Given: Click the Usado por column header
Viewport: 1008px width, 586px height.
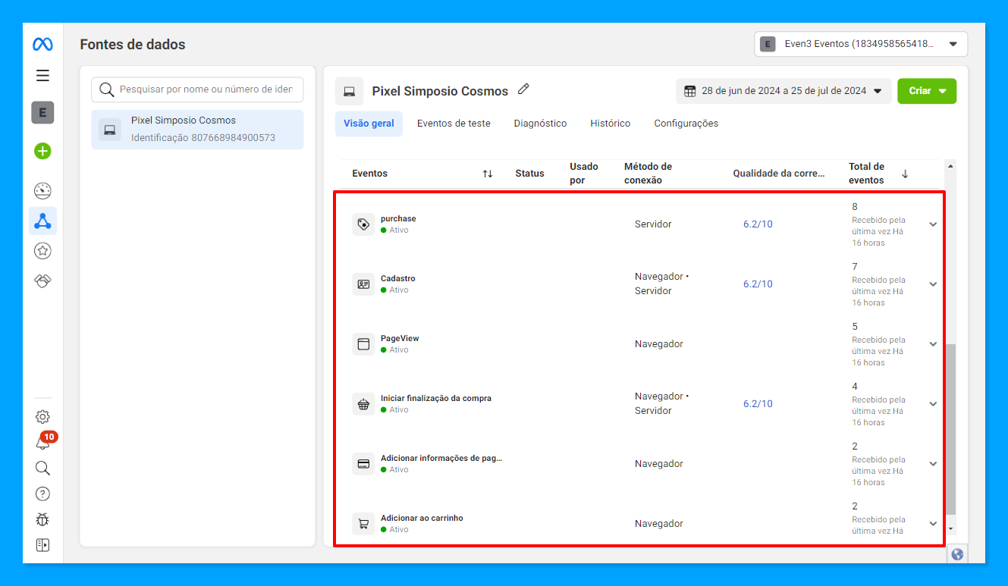Looking at the screenshot, I should pos(584,174).
